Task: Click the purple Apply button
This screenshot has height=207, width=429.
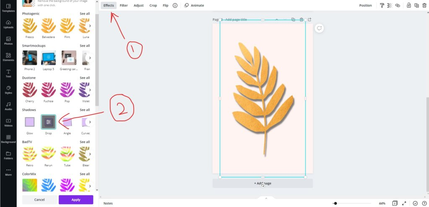Action: click(76, 199)
